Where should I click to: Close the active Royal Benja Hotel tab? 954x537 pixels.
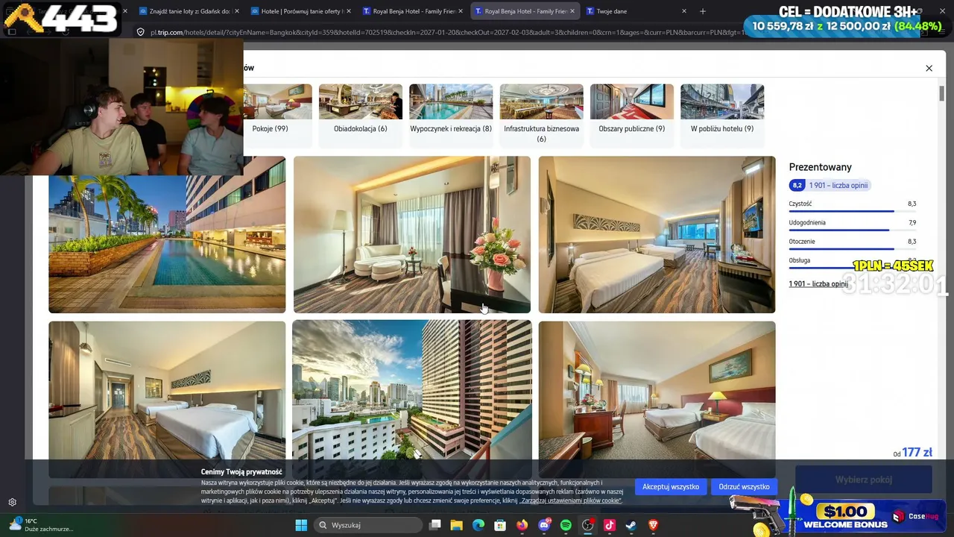click(x=572, y=11)
